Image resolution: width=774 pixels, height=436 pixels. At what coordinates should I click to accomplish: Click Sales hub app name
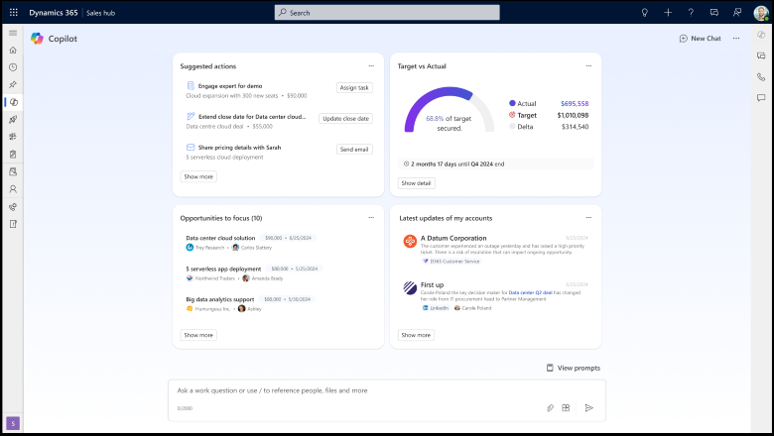(100, 13)
